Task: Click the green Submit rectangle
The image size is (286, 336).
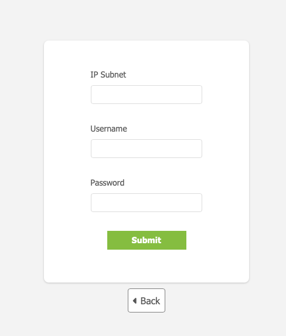Action: pyautogui.click(x=147, y=240)
